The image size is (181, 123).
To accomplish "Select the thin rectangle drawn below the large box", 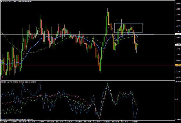I will (x=141, y=34).
